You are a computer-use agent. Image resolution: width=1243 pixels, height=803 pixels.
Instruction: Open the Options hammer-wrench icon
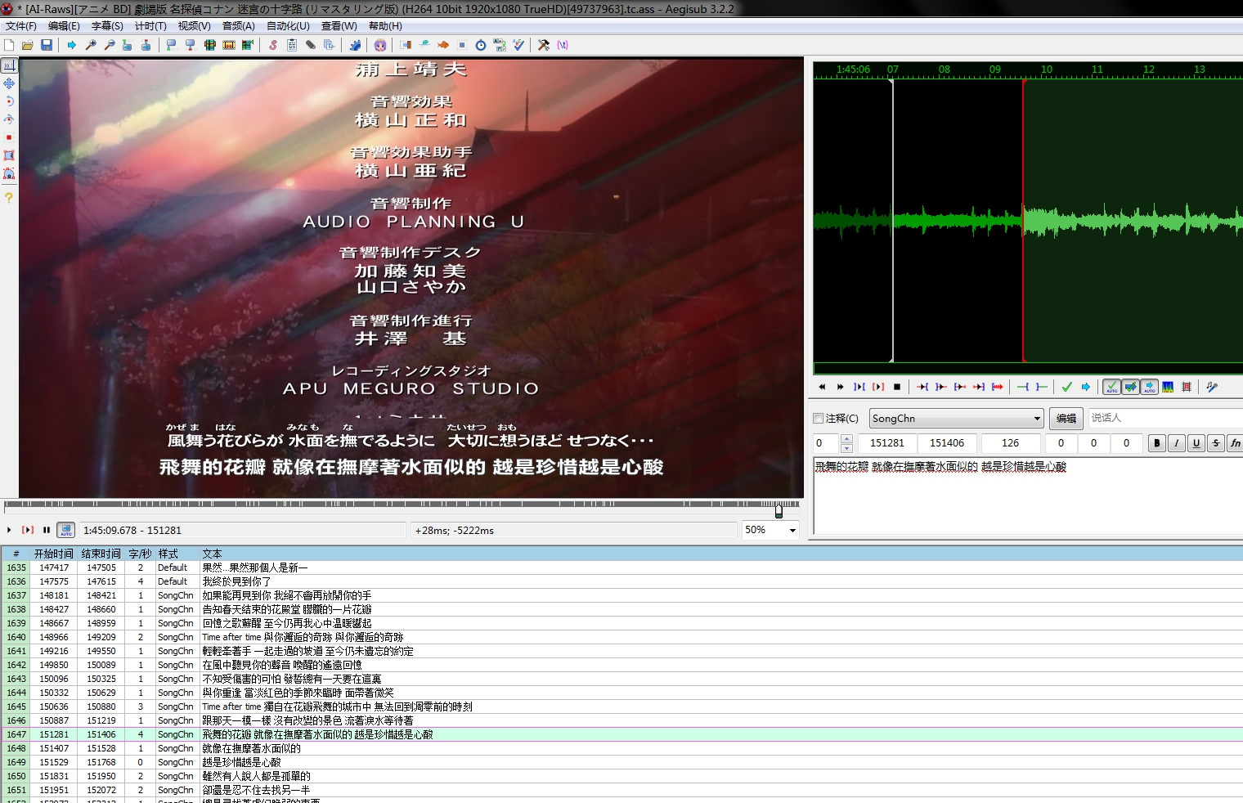(x=543, y=45)
